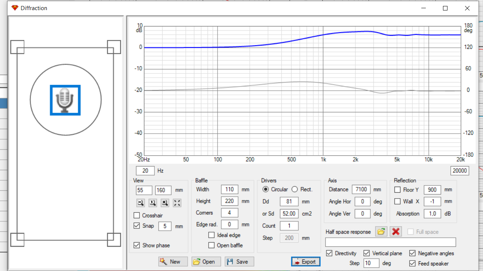The image size is (483, 271).
Task: Select the top-right baffle corner handle
Action: click(114, 47)
